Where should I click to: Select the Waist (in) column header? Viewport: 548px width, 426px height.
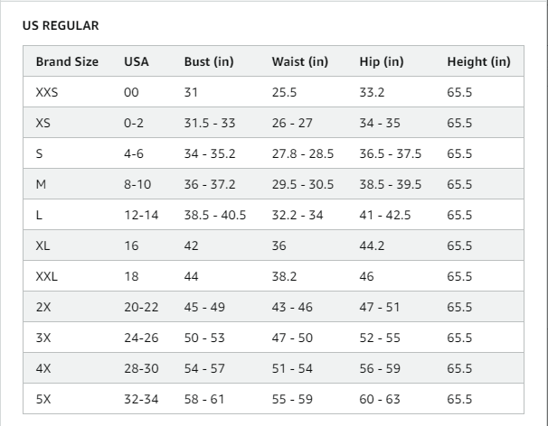(299, 62)
